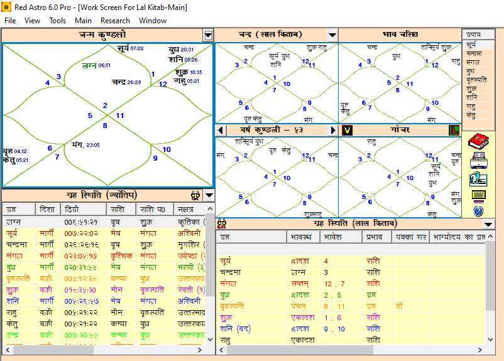This screenshot has height=361, width=504.
Task: Go to next Varsh Kundli year
Action: pyautogui.click(x=334, y=130)
